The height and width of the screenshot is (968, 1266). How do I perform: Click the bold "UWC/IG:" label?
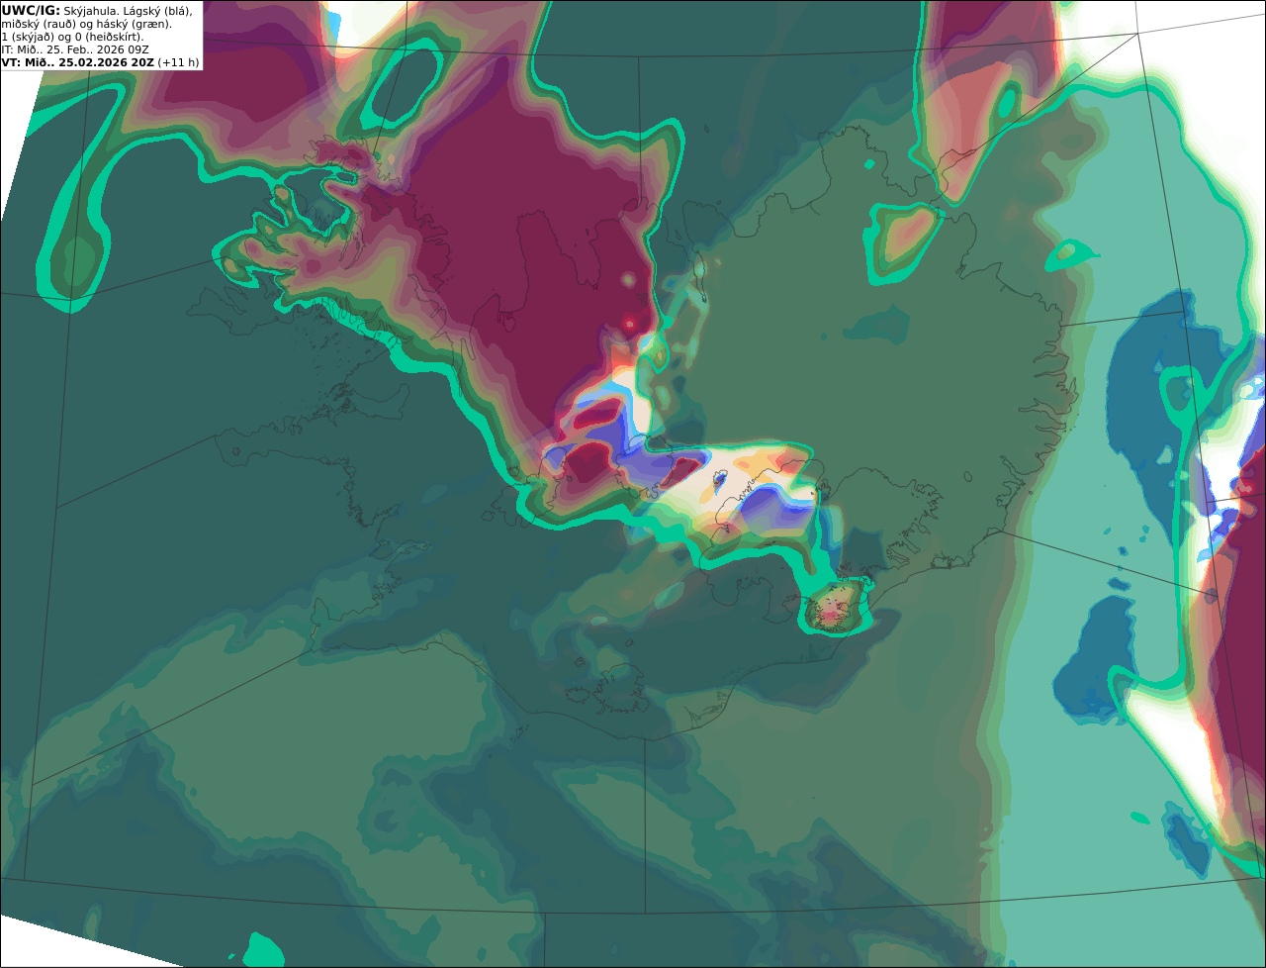pyautogui.click(x=31, y=11)
